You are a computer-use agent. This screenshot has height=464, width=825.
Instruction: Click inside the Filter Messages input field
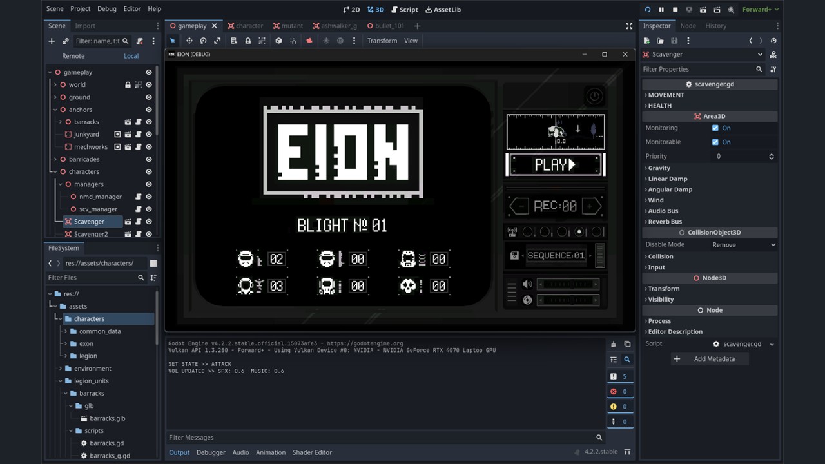(322, 437)
